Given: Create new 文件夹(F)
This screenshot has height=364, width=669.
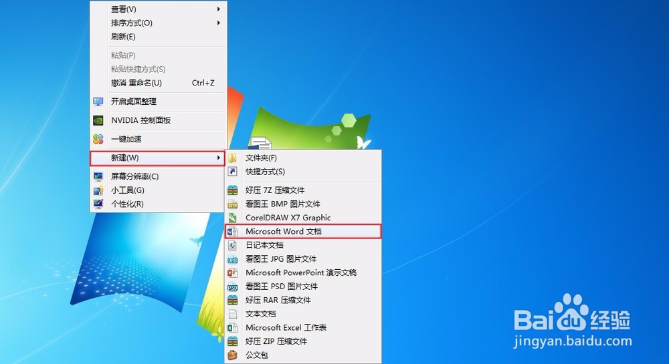Looking at the screenshot, I should pos(303,158).
